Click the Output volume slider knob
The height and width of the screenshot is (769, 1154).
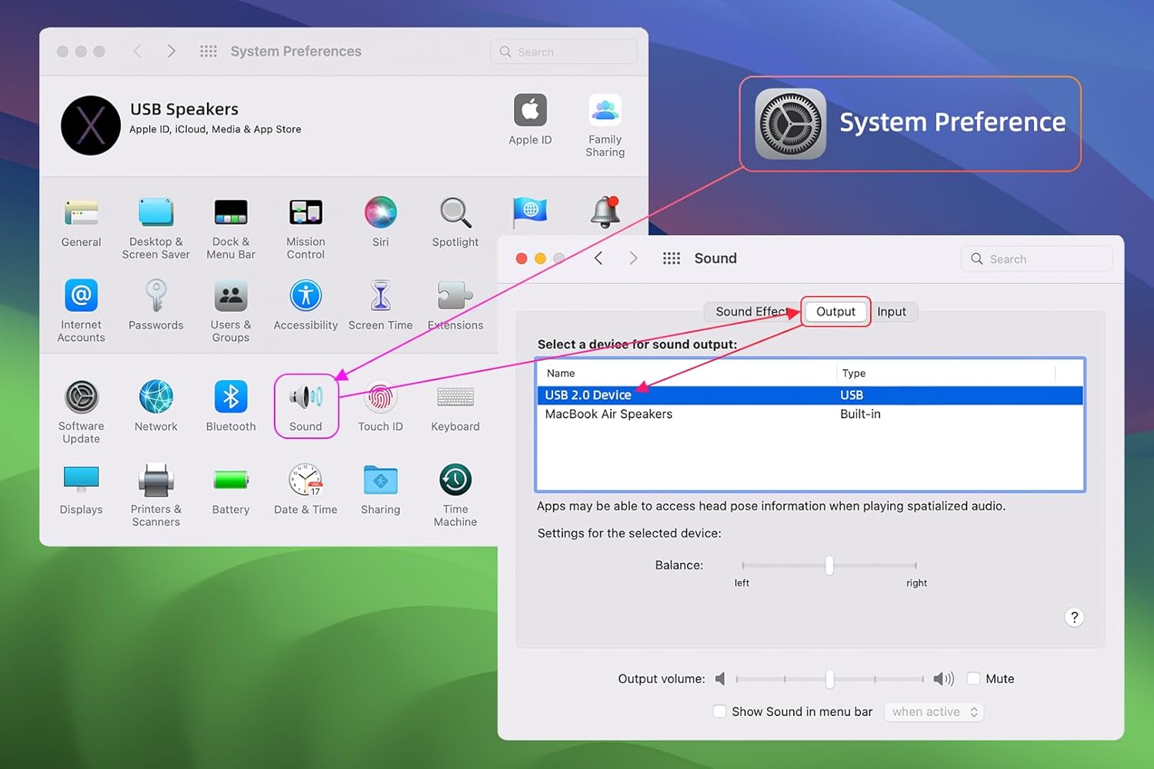point(829,678)
